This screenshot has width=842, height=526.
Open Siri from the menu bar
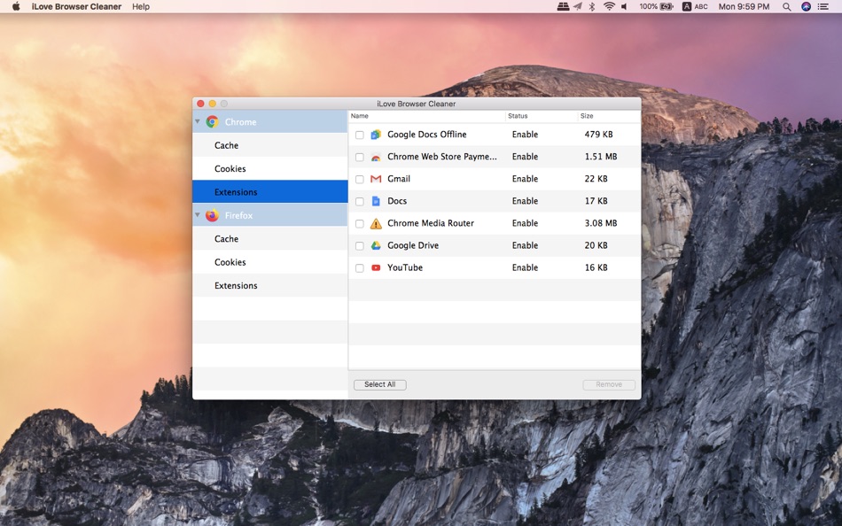pyautogui.click(x=806, y=6)
